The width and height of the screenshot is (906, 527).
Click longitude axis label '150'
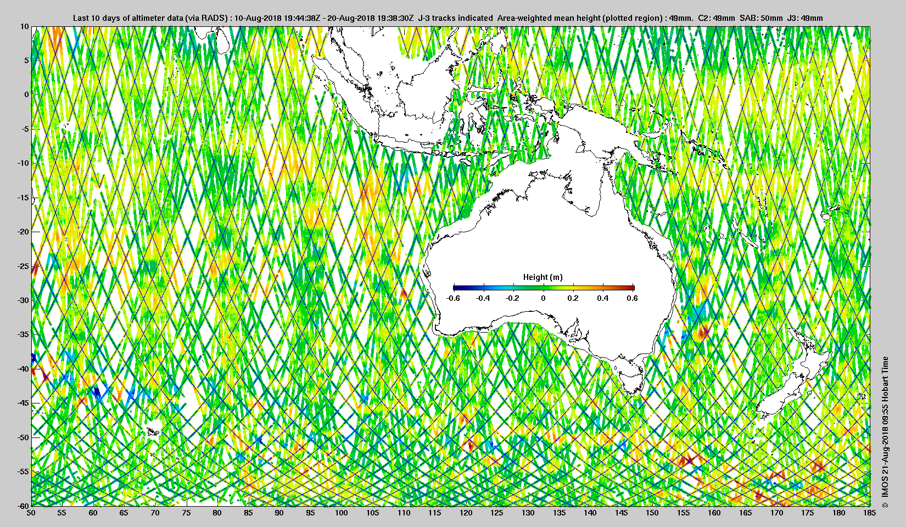(x=652, y=513)
